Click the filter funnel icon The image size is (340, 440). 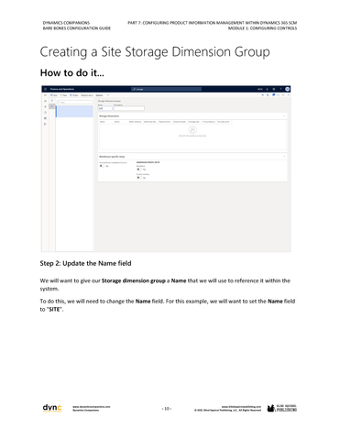click(52, 101)
